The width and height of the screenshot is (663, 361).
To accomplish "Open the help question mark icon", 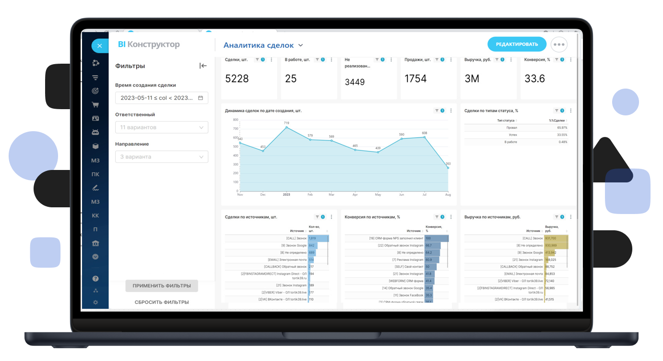I will [95, 279].
